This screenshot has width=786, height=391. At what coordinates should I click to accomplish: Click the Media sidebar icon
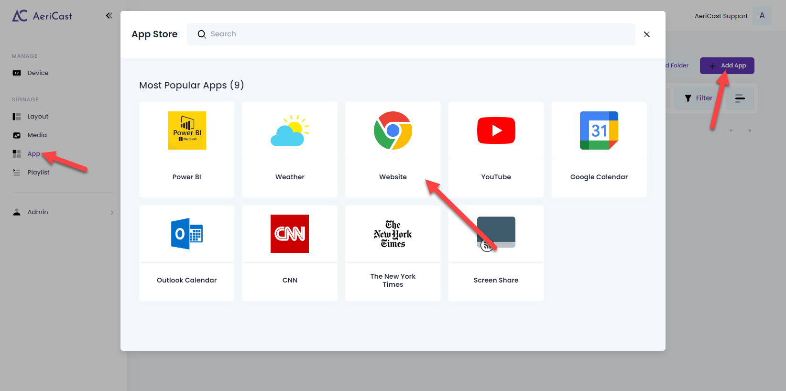[17, 135]
